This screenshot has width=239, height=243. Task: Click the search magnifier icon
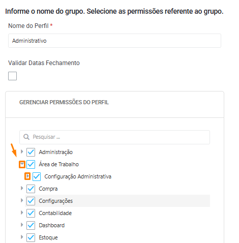click(x=26, y=137)
